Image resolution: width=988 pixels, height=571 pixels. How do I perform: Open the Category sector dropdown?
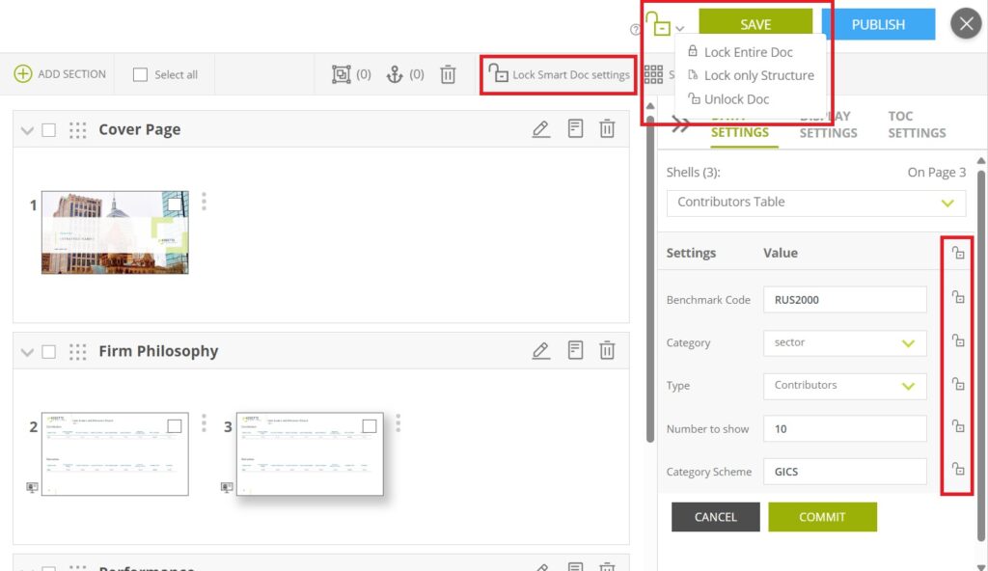[x=845, y=342]
